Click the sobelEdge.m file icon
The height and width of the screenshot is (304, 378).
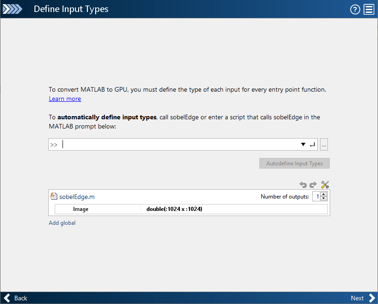pos(54,197)
